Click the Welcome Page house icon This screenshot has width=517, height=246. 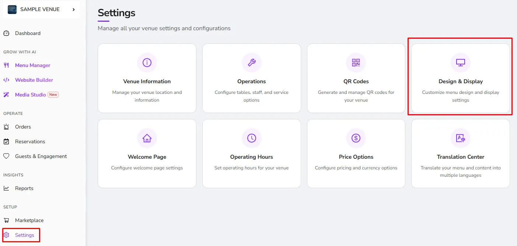(x=147, y=138)
